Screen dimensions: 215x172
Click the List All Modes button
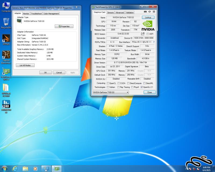25,65
